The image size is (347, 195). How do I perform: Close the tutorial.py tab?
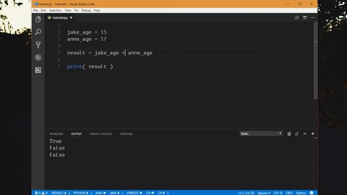[x=71, y=18]
